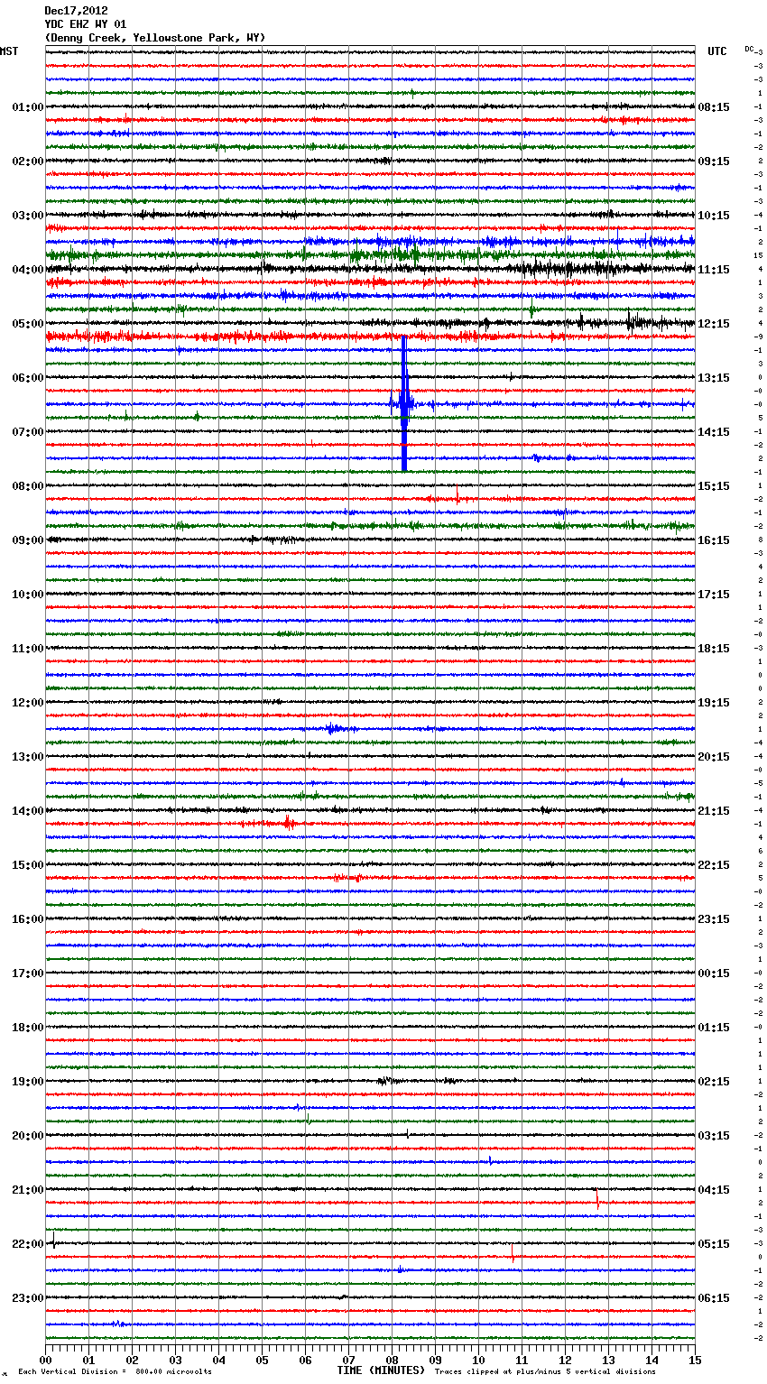Select the 08:00 MST time label
767x1384 pixels.
pos(28,486)
